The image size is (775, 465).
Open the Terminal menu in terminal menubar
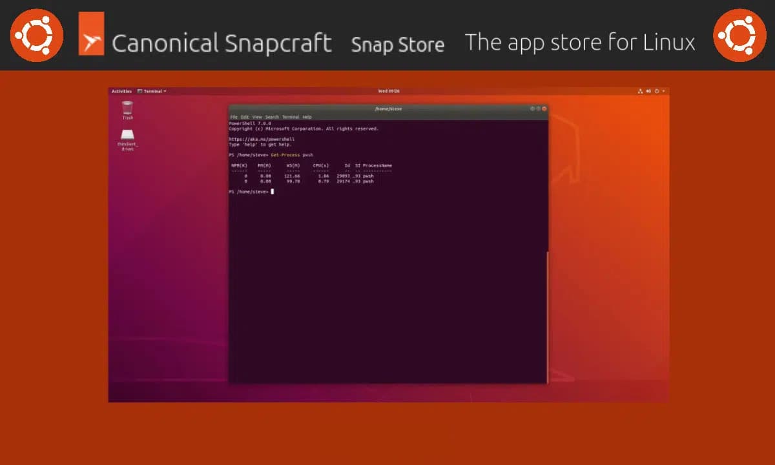291,117
